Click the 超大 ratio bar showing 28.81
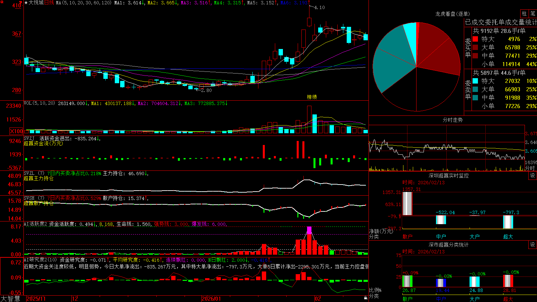The width and height of the screenshot is (537, 302). [x=508, y=281]
